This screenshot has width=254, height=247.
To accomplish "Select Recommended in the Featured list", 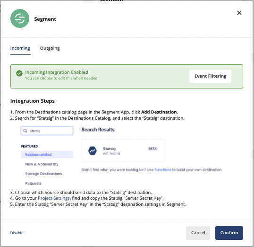I will [x=47, y=154].
